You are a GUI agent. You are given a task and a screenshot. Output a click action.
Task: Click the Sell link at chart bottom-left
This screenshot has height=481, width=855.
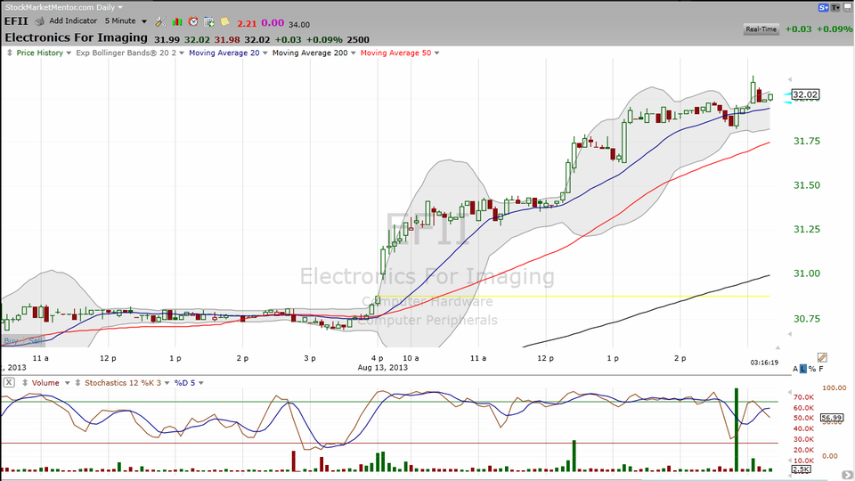pyautogui.click(x=36, y=341)
